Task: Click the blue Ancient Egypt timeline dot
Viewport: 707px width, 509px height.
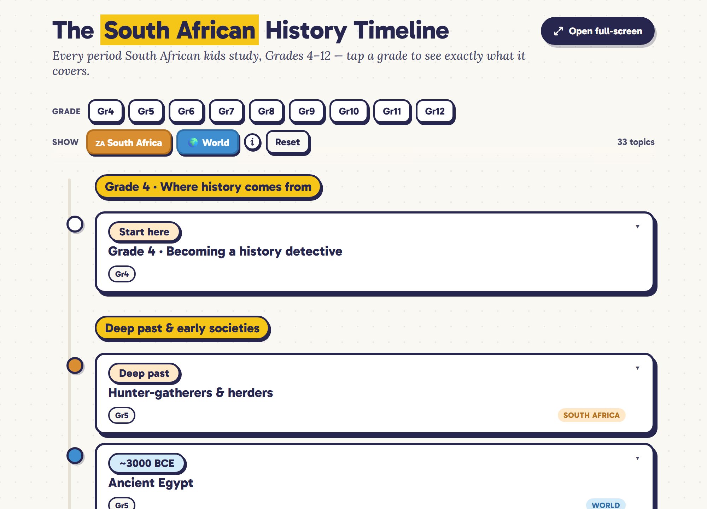Action: coord(75,456)
